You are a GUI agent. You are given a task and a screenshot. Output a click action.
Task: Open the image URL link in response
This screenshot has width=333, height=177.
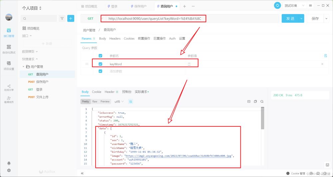pos(179,156)
